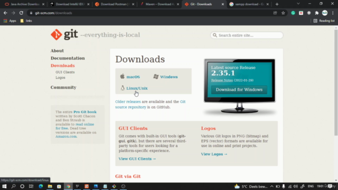The width and height of the screenshot is (338, 190).
Task: Open the Release Notes link
Action: point(222,80)
